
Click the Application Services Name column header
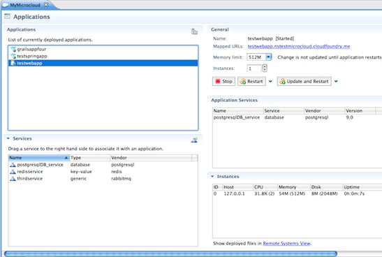238,111
